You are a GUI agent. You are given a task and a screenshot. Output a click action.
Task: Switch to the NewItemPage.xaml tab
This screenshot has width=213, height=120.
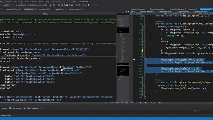pos(75,9)
